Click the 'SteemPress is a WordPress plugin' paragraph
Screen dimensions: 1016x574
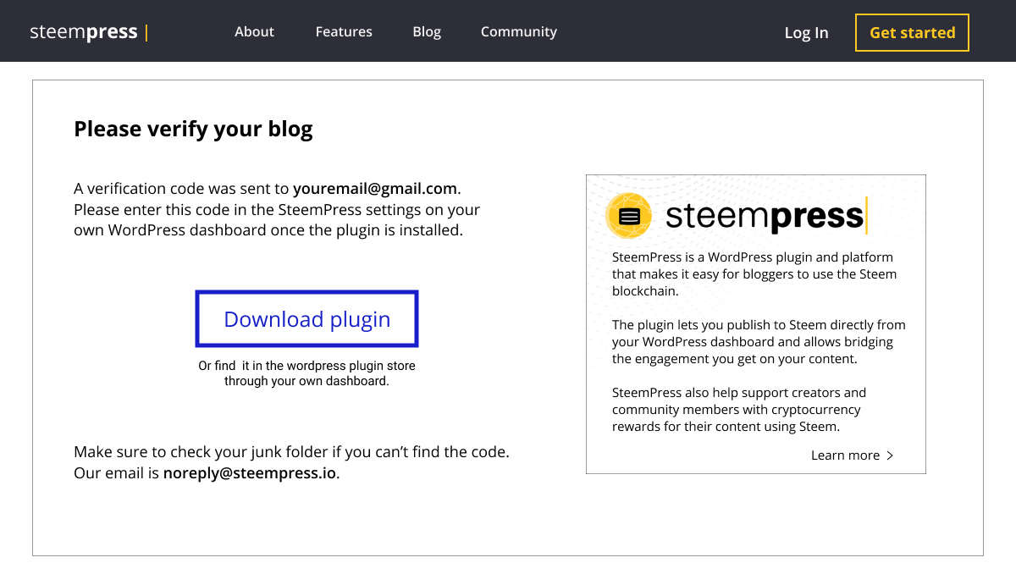[754, 273]
